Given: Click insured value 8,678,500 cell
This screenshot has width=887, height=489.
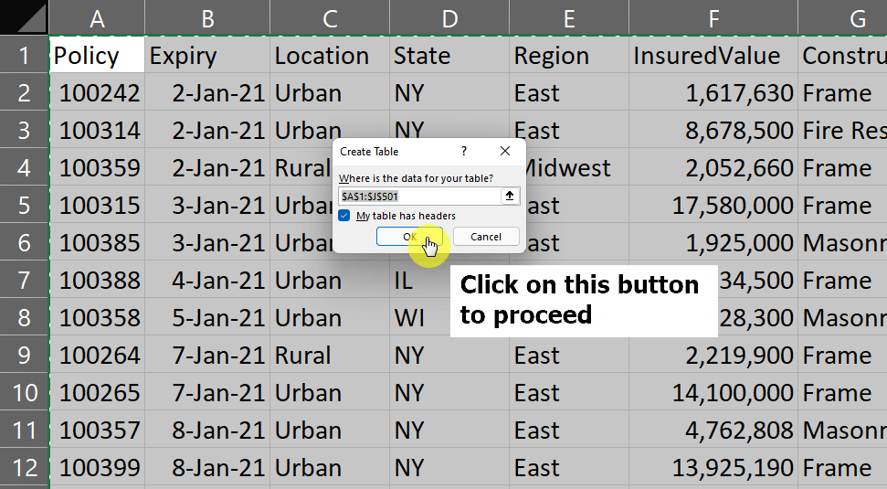Looking at the screenshot, I should (x=713, y=130).
